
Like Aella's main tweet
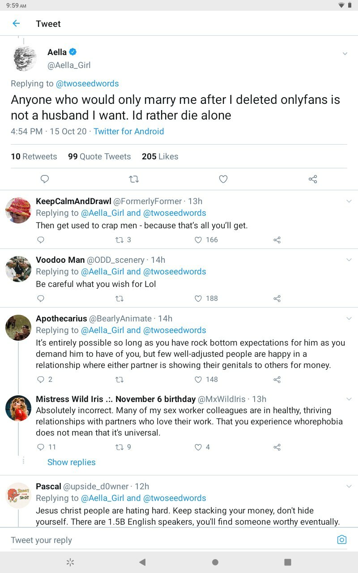pyautogui.click(x=223, y=179)
